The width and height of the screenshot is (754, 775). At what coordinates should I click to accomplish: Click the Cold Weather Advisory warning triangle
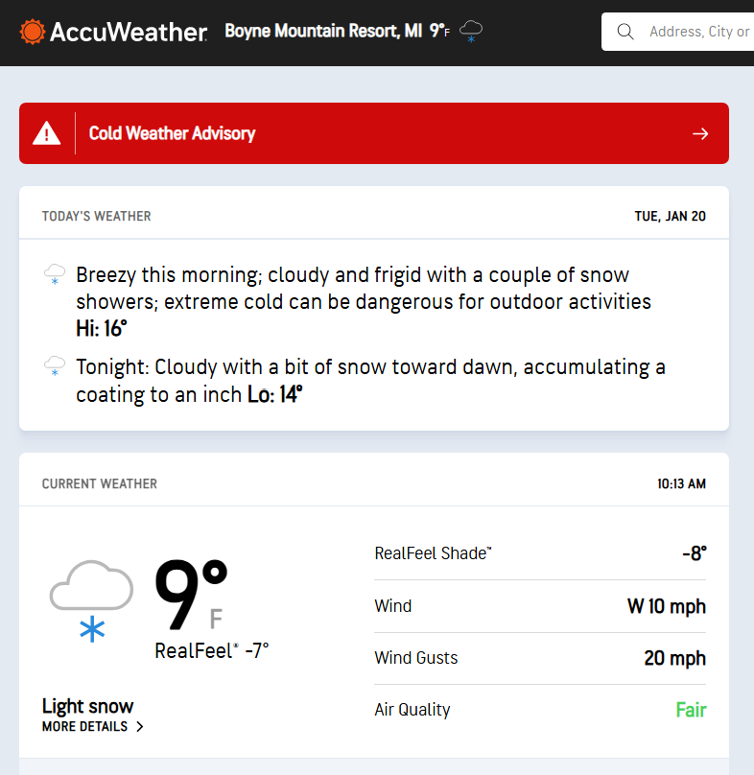click(47, 133)
